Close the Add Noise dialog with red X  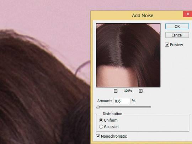188,14
